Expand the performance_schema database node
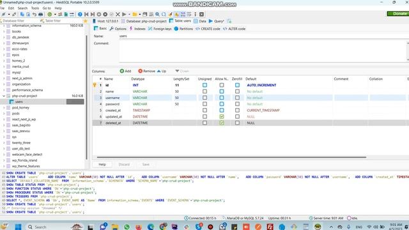This screenshot has height=230, width=409. [4, 90]
